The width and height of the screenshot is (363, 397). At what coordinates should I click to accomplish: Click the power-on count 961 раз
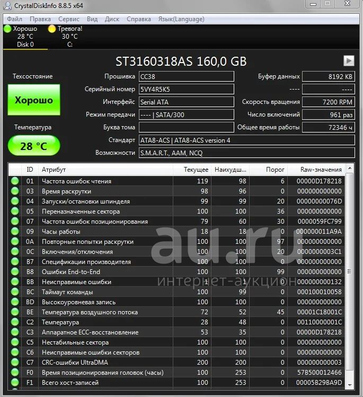click(329, 114)
